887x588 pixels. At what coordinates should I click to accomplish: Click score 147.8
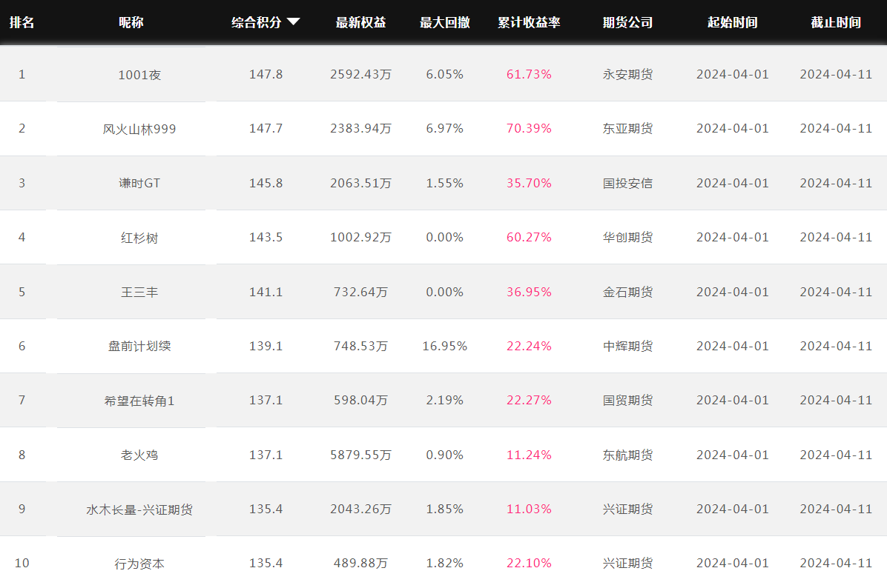pyautogui.click(x=266, y=75)
